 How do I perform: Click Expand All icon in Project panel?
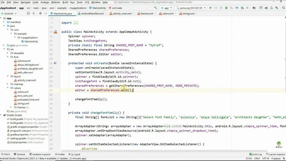[x=34, y=13]
